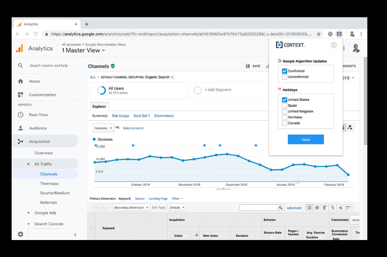Check the Germany holidays checkbox

284,117
